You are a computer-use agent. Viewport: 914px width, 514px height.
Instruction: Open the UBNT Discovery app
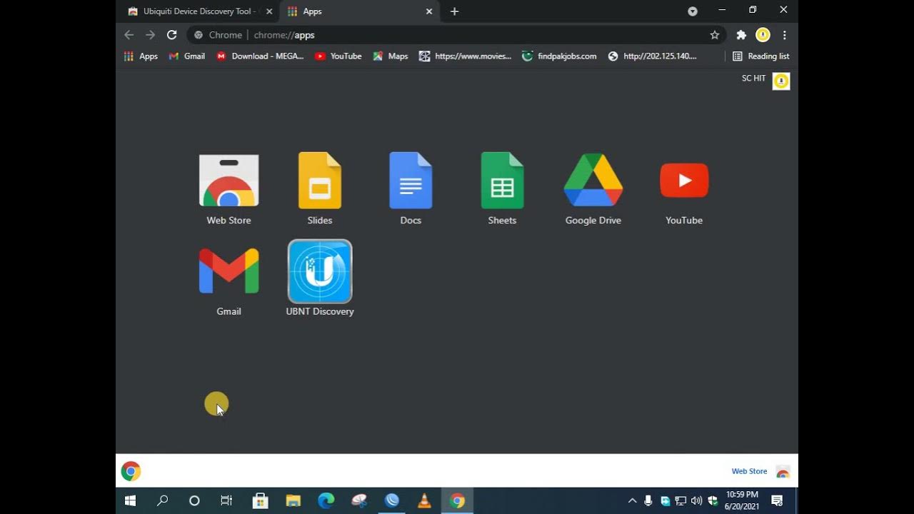320,278
